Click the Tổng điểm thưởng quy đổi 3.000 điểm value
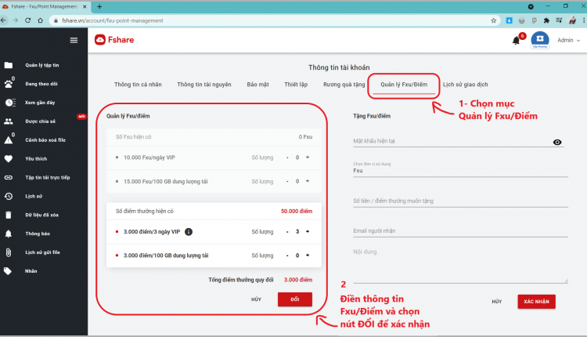This screenshot has width=587, height=337. click(298, 280)
